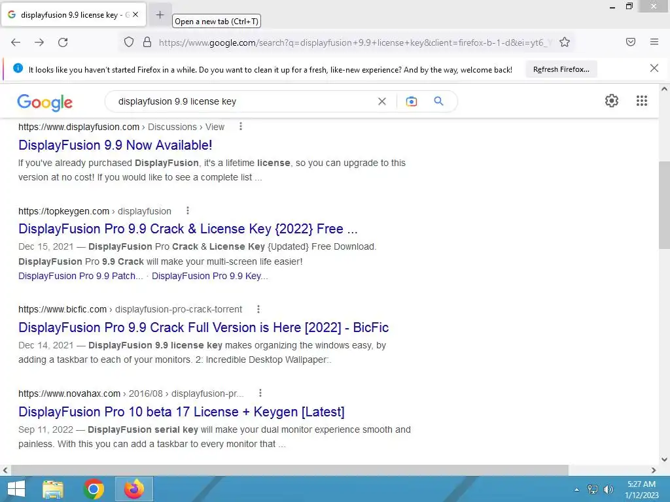Click the address bar URL
This screenshot has height=502, width=670.
click(x=355, y=42)
